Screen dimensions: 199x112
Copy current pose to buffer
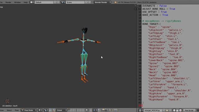pos(110,110)
